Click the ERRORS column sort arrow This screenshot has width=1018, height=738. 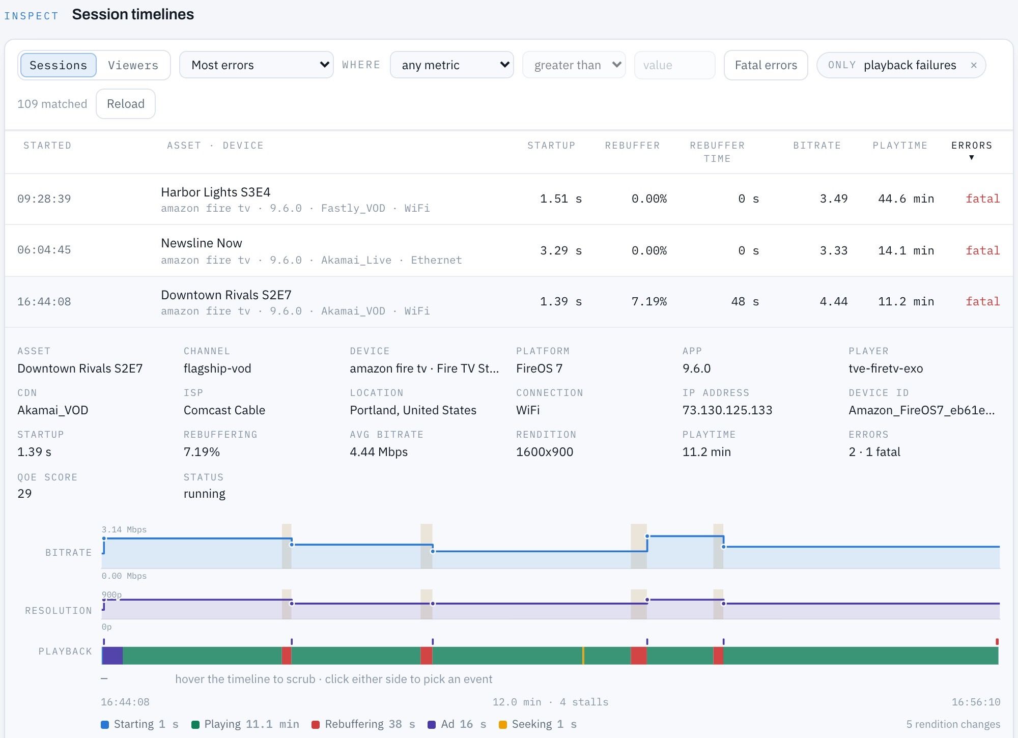(x=971, y=158)
